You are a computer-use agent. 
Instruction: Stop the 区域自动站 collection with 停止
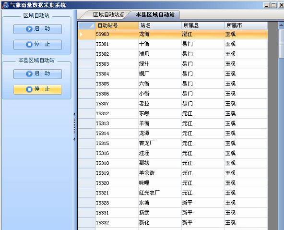[37, 45]
